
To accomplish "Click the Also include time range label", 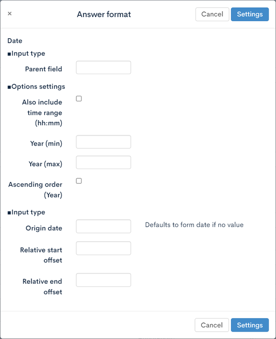I will 42,113.
